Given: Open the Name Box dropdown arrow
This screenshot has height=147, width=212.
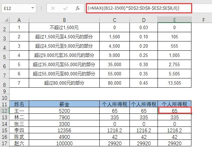Looking at the screenshot, I should (x=33, y=8).
